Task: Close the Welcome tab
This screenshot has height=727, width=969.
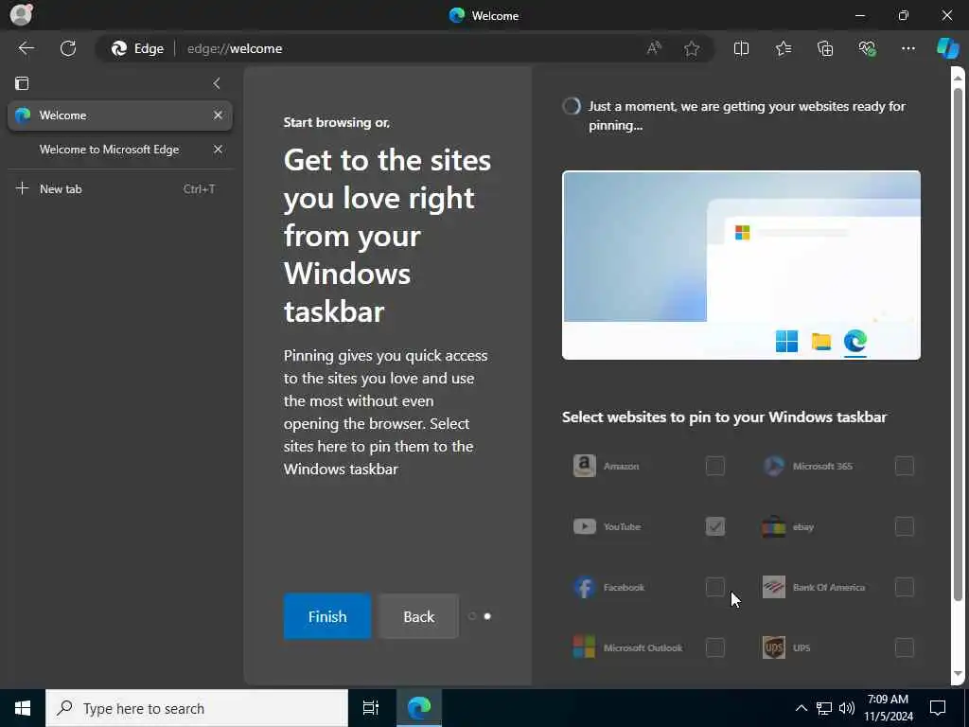Action: click(x=218, y=115)
